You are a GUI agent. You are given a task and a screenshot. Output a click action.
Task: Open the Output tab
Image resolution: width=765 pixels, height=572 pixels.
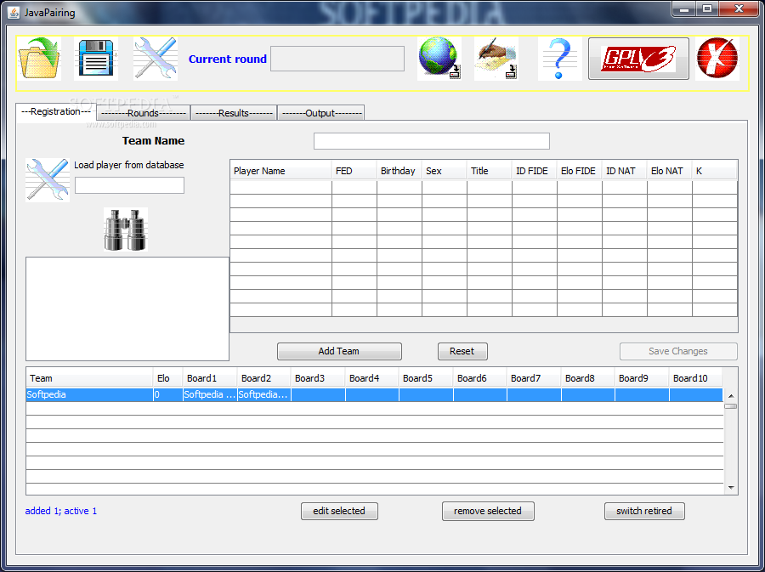click(321, 113)
